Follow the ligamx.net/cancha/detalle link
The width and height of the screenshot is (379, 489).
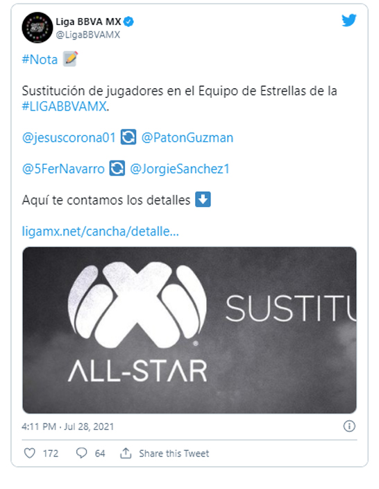pos(101,231)
